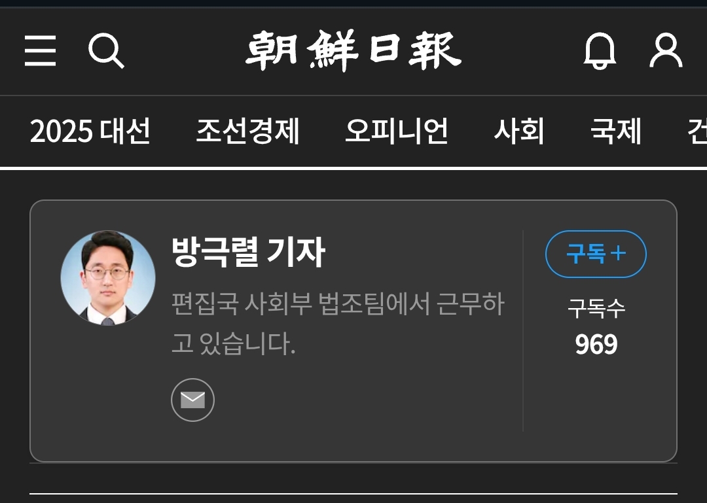Viewport: 707px width, 503px height.
Task: Subscribe using the 구독 + button
Action: tap(596, 254)
